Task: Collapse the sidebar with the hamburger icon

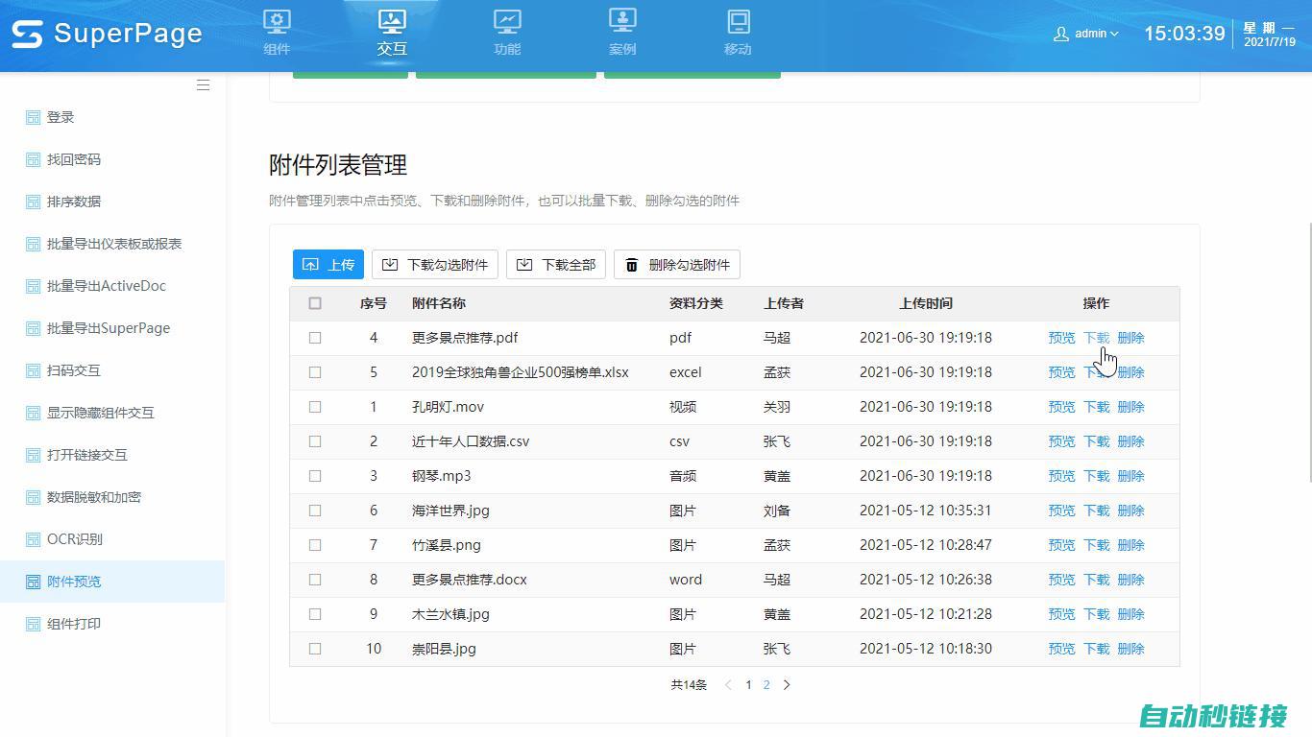Action: [203, 85]
